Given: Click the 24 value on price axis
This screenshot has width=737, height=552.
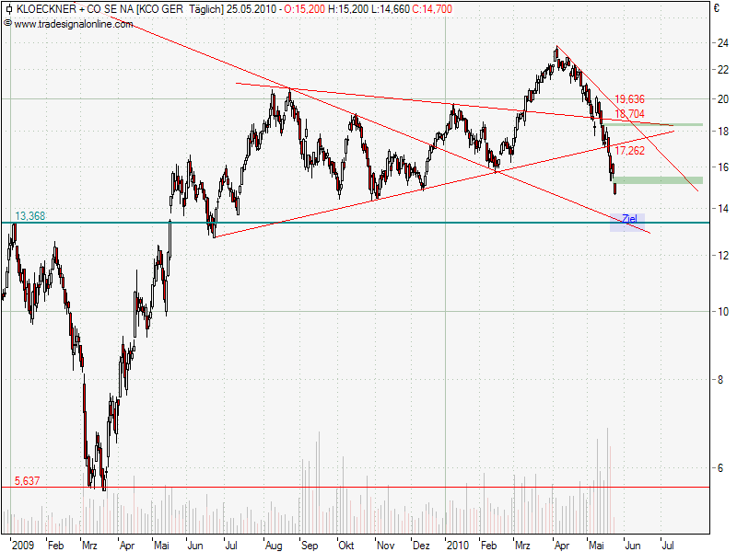Looking at the screenshot, I should pyautogui.click(x=723, y=42).
